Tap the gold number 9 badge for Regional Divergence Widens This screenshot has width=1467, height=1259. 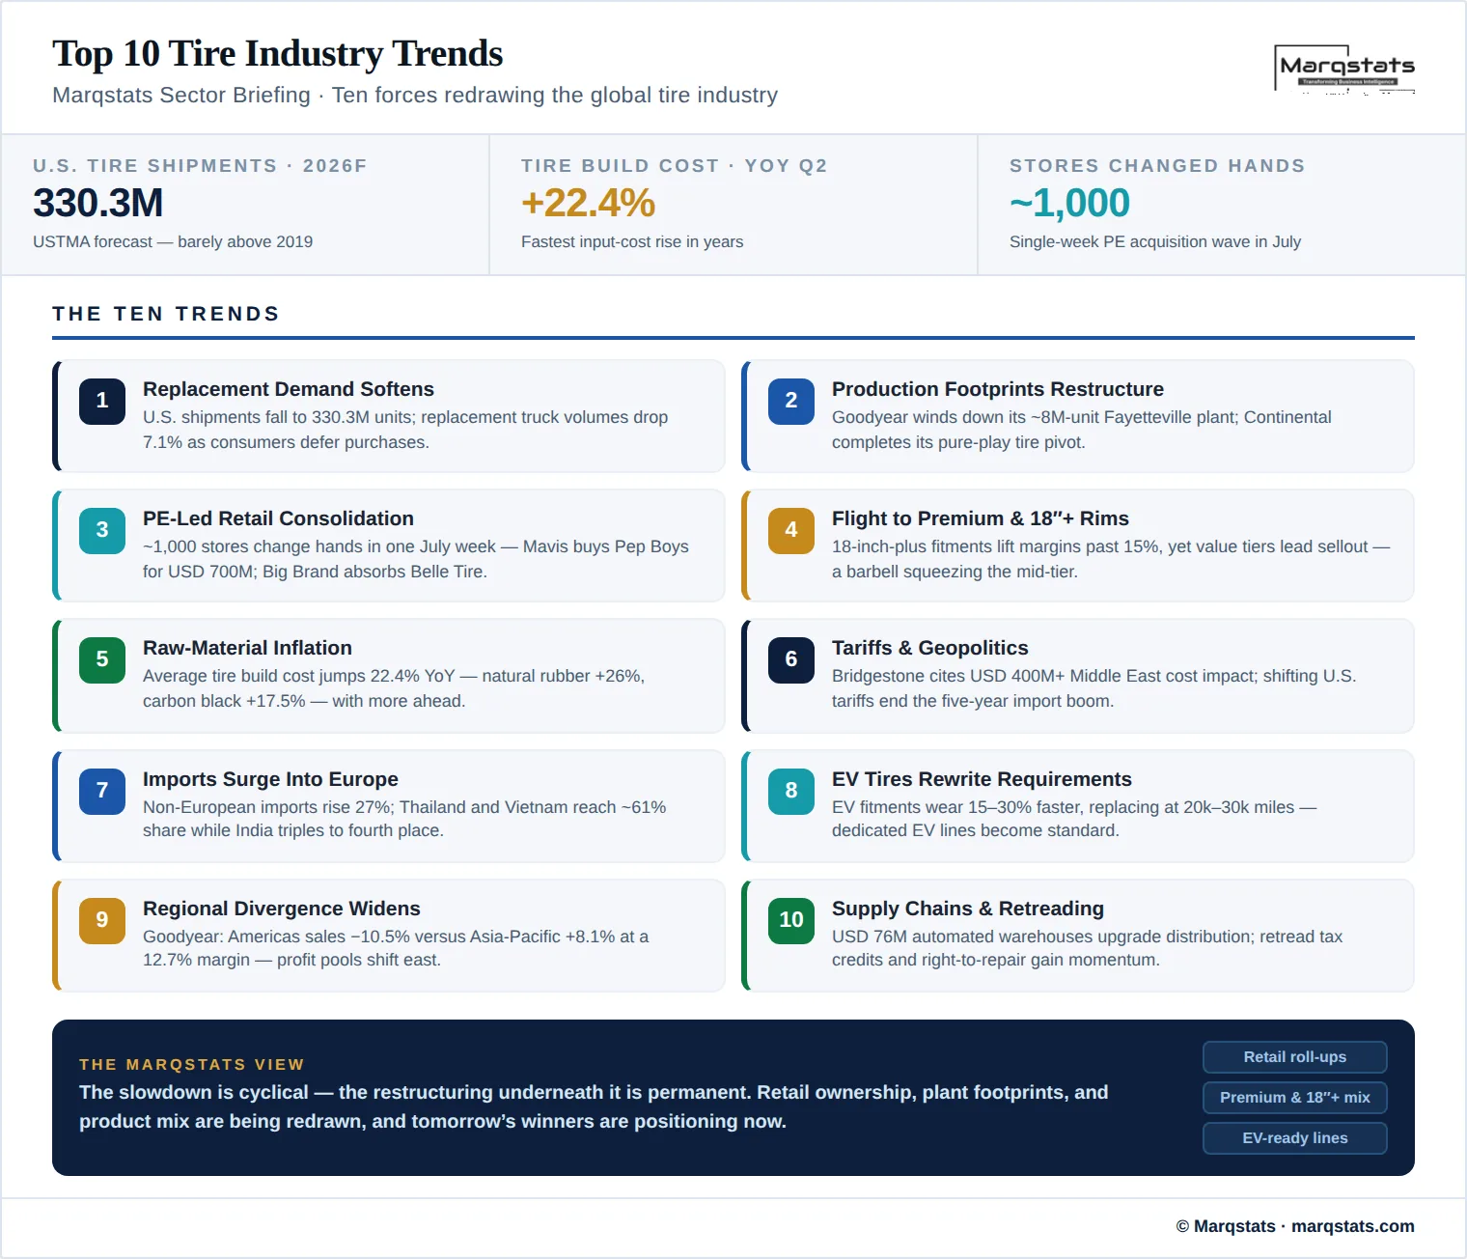tap(102, 920)
